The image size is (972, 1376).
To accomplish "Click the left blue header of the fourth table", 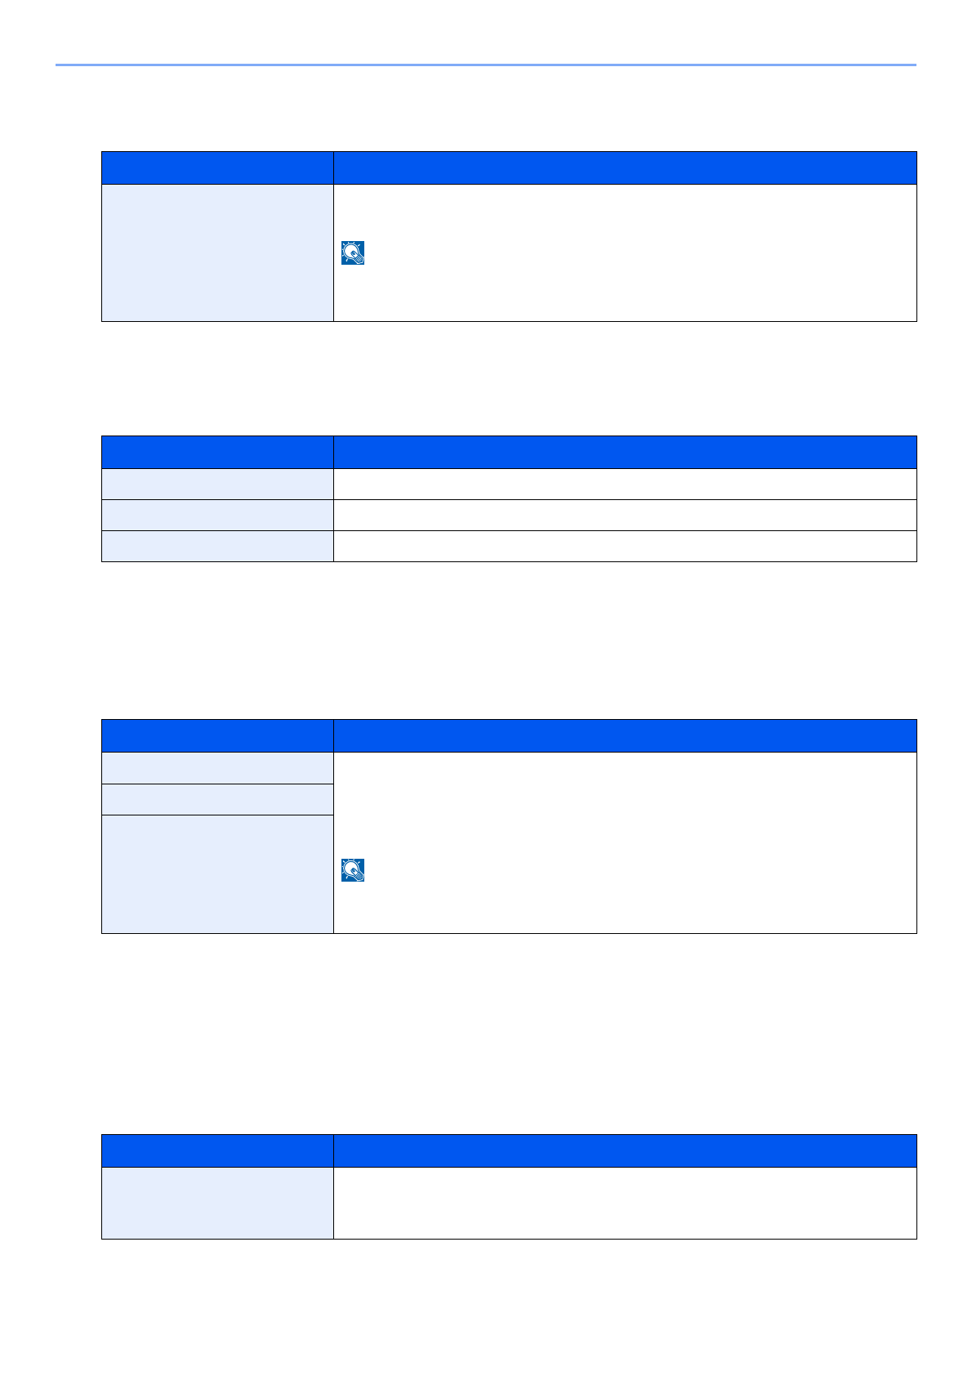I will point(217,1150).
